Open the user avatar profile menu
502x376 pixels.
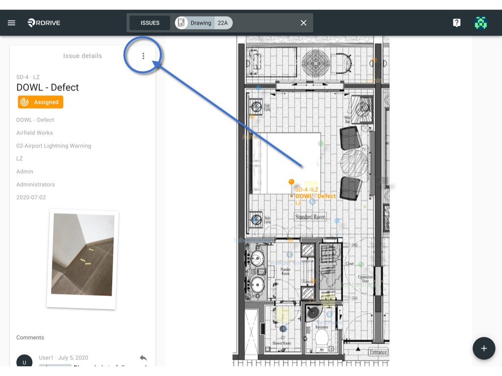tap(480, 23)
